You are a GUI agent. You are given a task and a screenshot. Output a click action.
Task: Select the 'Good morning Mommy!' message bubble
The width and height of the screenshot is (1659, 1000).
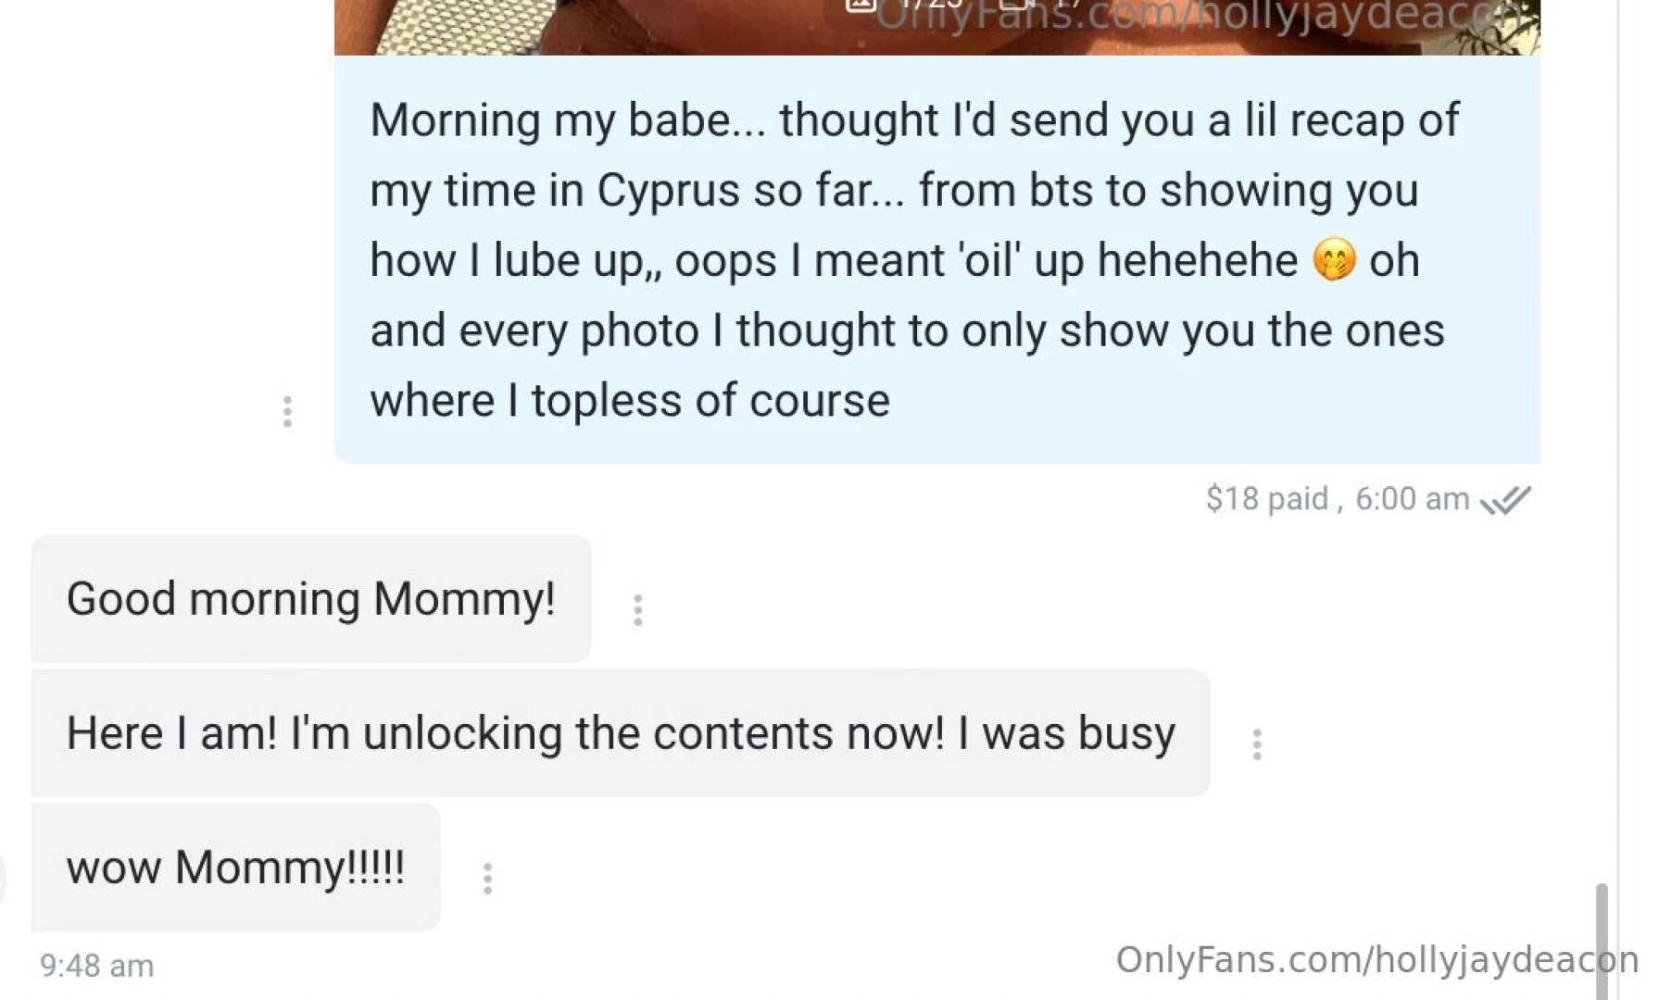click(x=310, y=598)
